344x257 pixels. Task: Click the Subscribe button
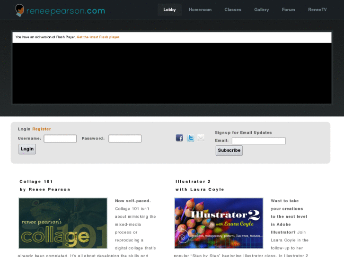click(229, 150)
